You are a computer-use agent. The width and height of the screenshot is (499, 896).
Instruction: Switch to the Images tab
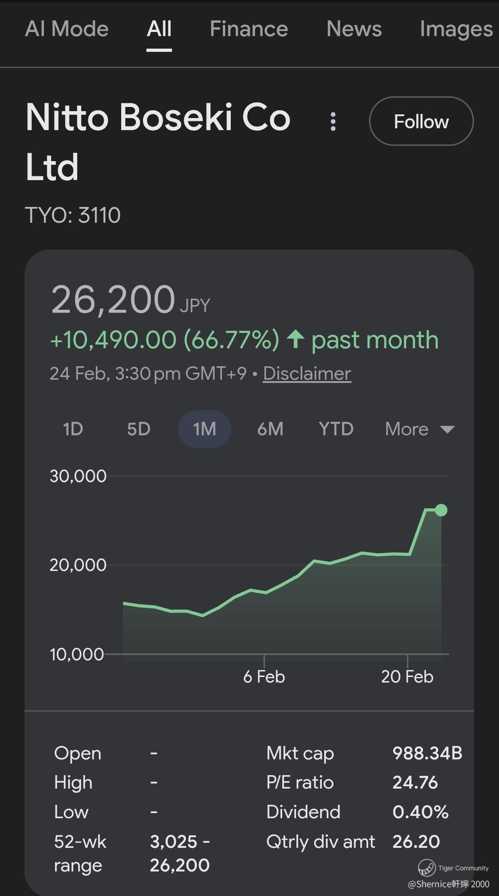tap(456, 29)
